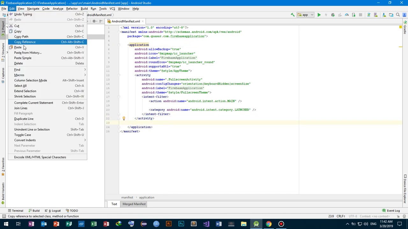Expand the Convert Indents submenu
The width and height of the screenshot is (408, 229).
[x=47, y=140]
